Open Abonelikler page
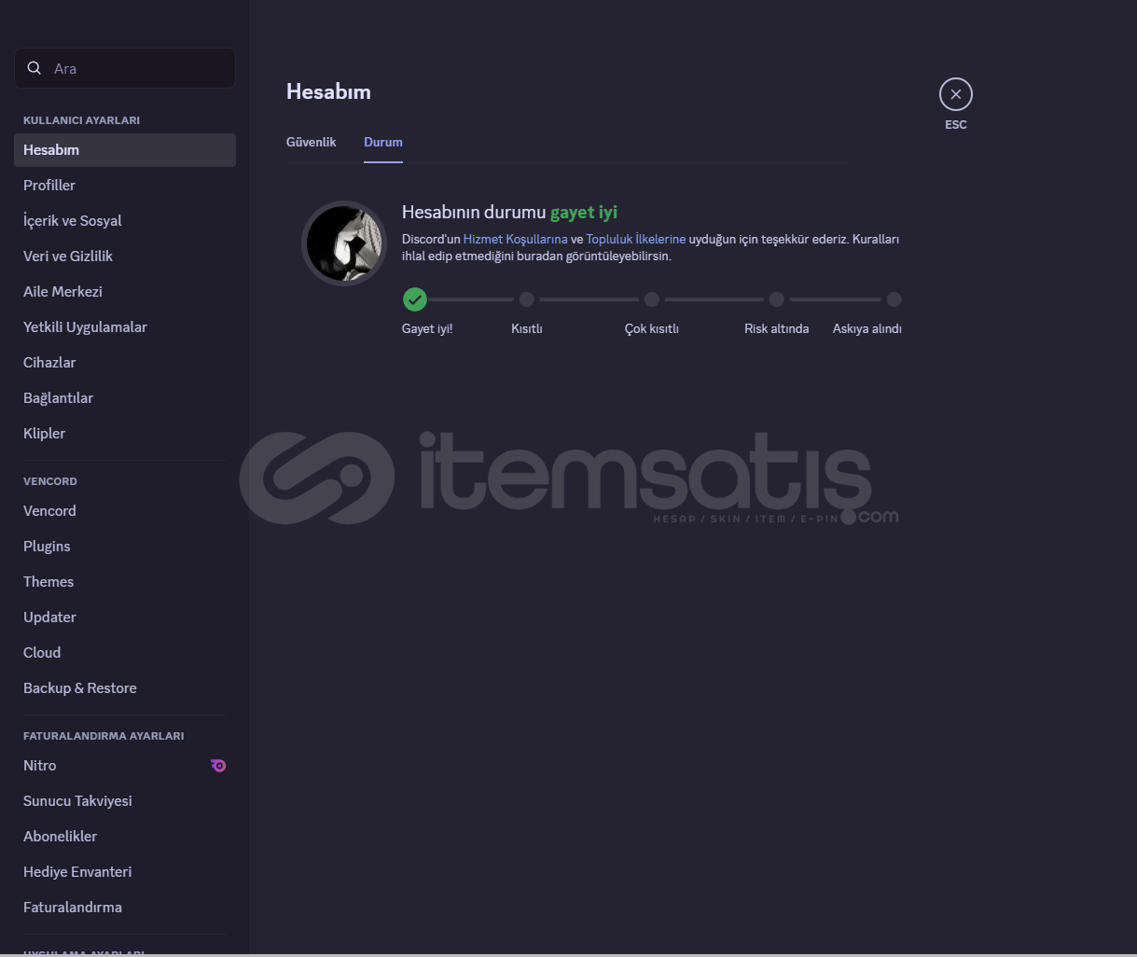Viewport: 1137px width, 957px height. pyautogui.click(x=125, y=837)
